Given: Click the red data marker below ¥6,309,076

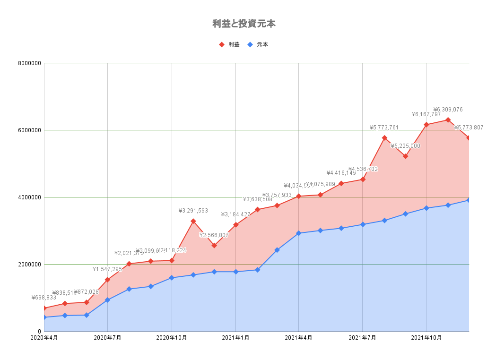Looking at the screenshot, I should (448, 120).
